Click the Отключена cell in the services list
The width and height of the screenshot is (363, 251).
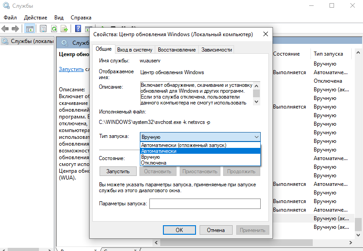coord(328,81)
